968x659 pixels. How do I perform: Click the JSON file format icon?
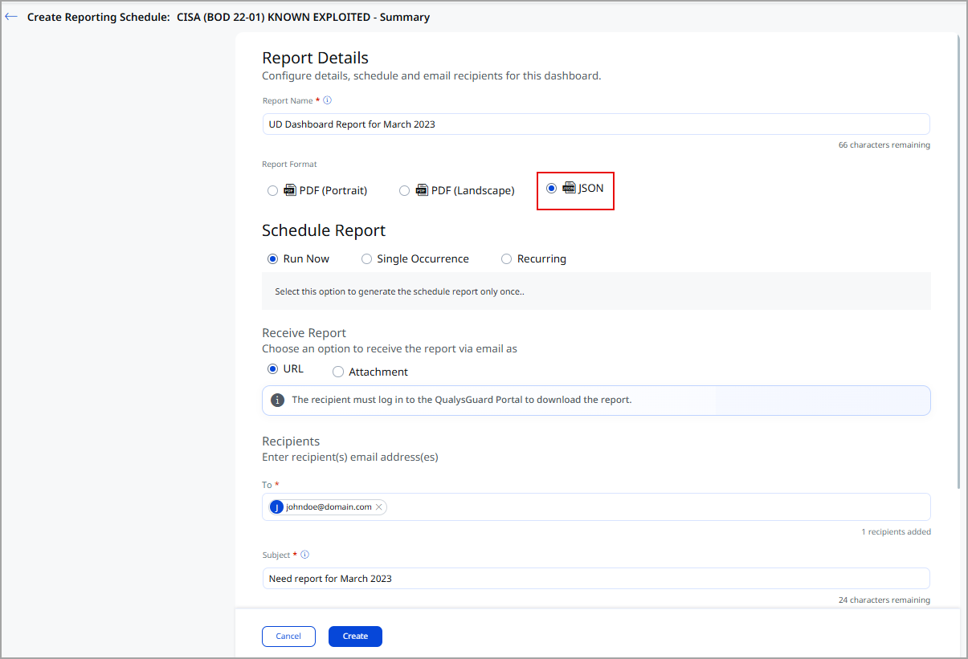coord(570,188)
